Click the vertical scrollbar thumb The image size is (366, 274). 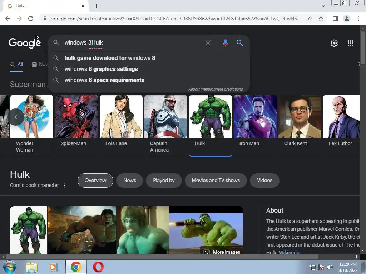(363, 47)
